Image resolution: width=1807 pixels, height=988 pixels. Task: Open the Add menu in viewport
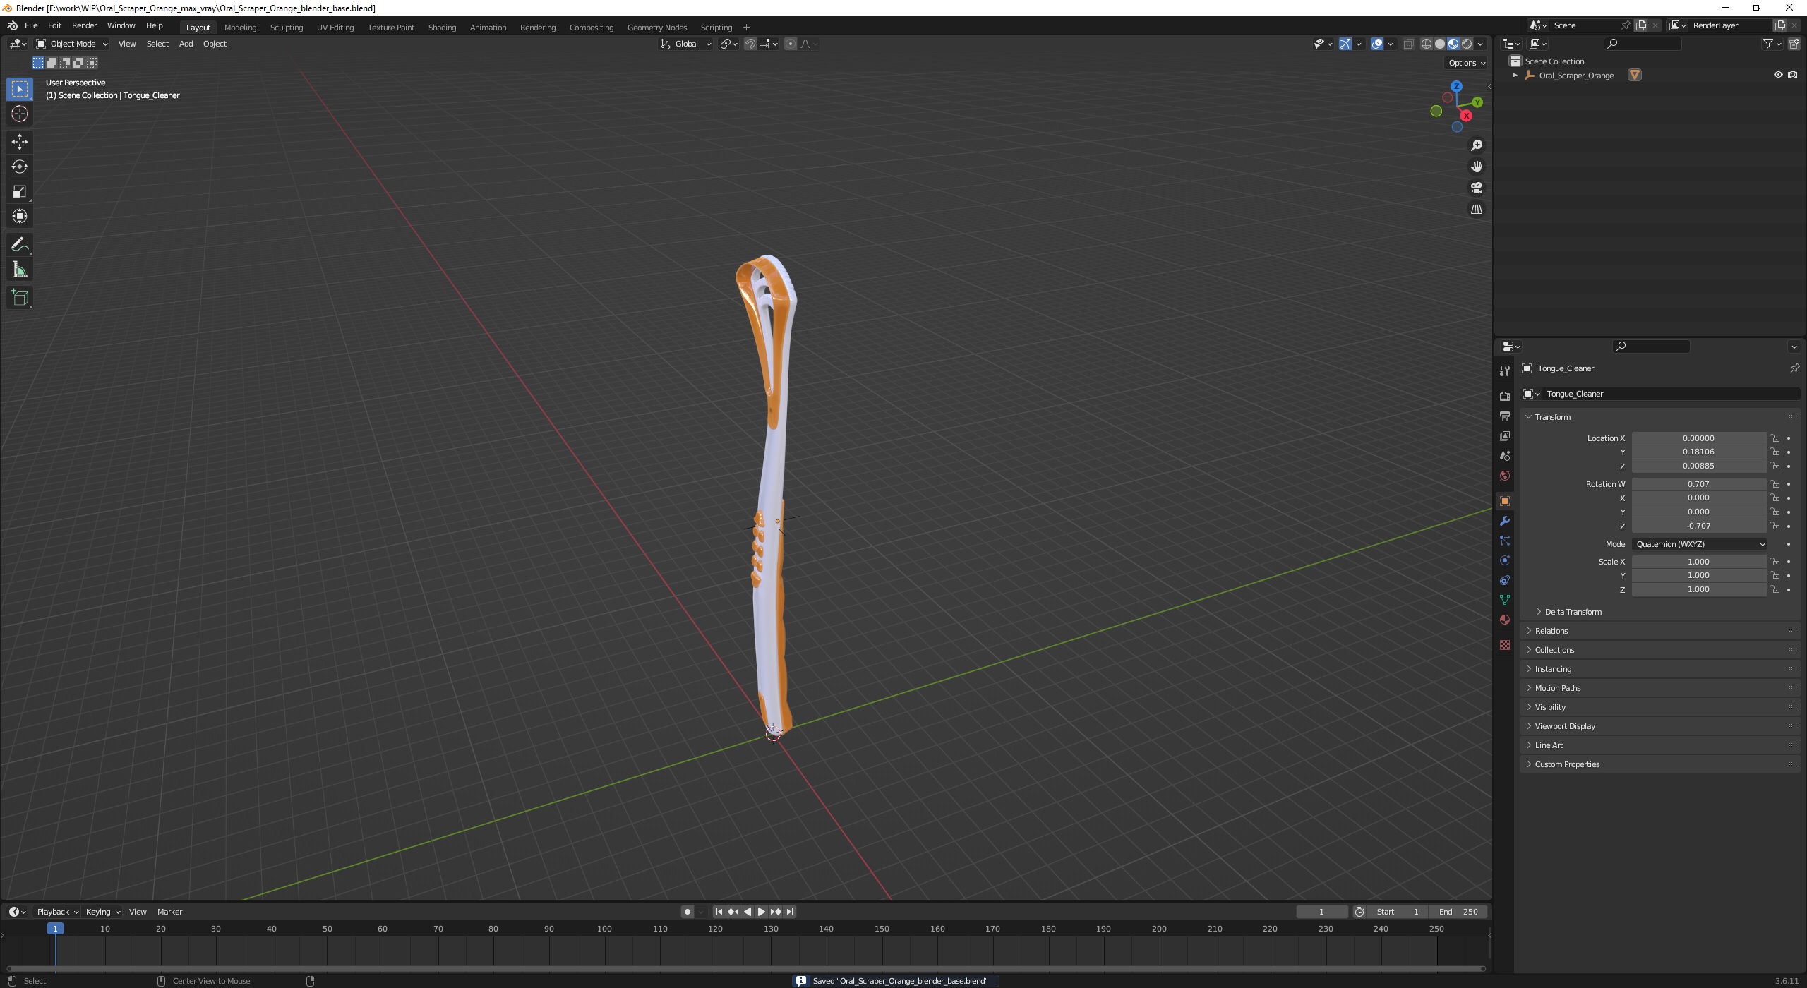coord(186,44)
